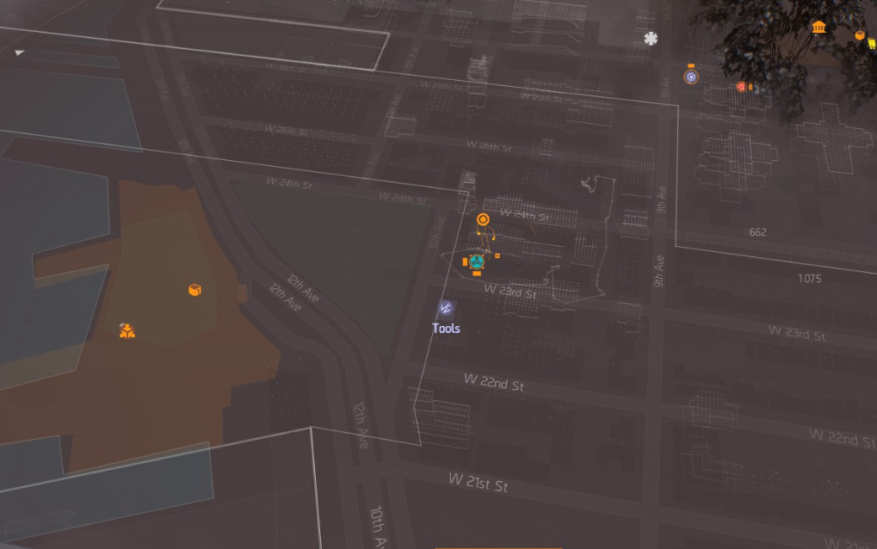The height and width of the screenshot is (549, 877).
Task: Click the white arrow pointer at map edge
Action: [x=20, y=52]
